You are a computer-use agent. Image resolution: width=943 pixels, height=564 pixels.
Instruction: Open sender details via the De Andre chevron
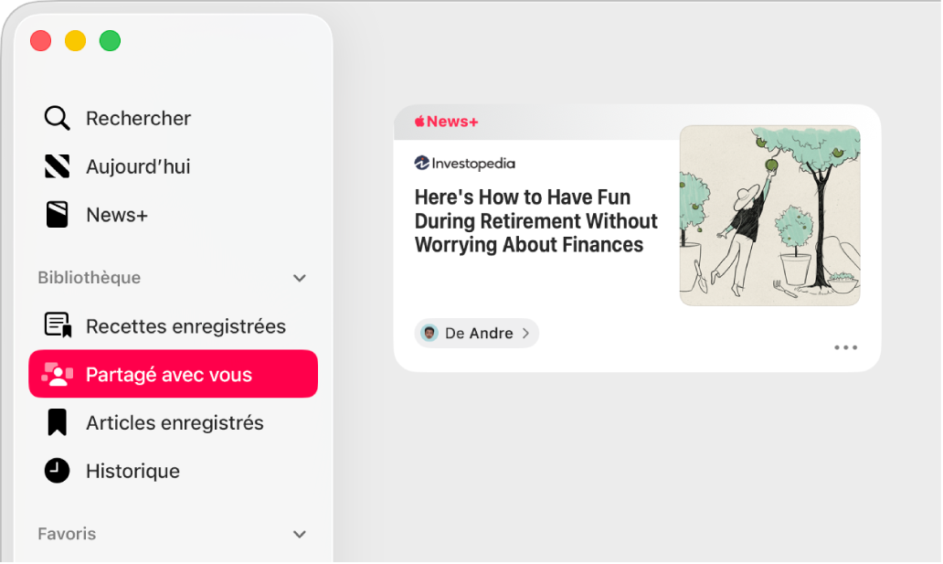pos(525,334)
